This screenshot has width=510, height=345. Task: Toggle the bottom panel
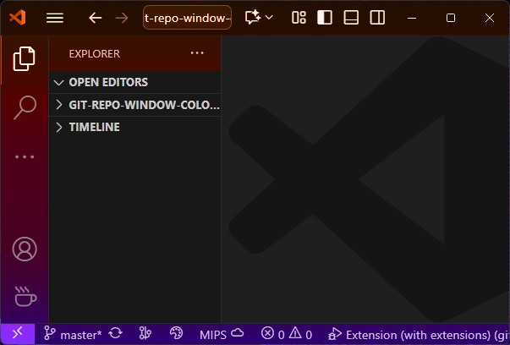[351, 18]
